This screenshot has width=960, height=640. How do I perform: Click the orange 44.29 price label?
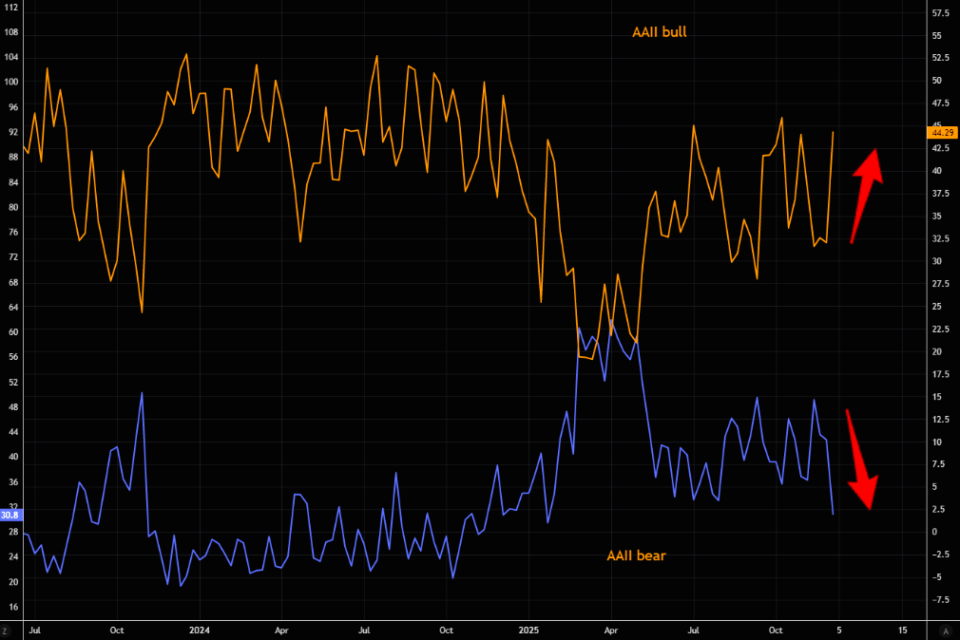click(x=941, y=132)
